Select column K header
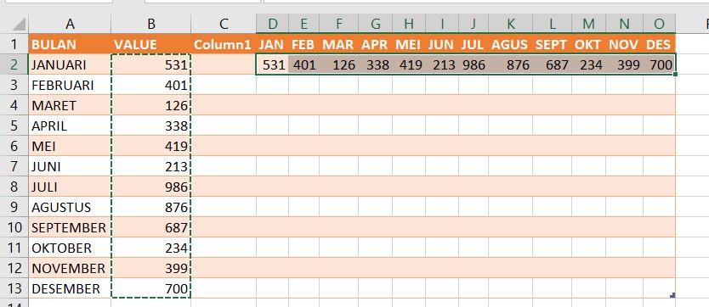 511,24
